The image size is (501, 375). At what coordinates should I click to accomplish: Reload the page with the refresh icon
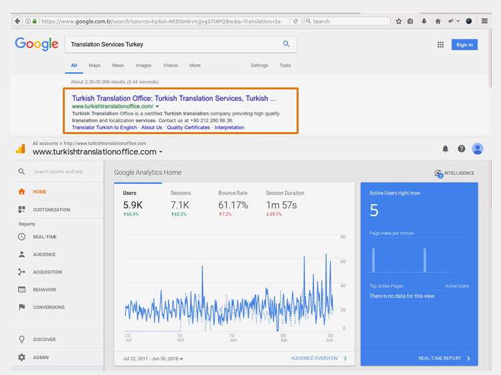tap(295, 21)
